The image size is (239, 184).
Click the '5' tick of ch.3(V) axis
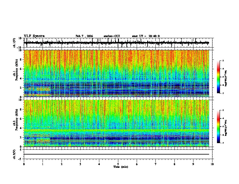21,149
